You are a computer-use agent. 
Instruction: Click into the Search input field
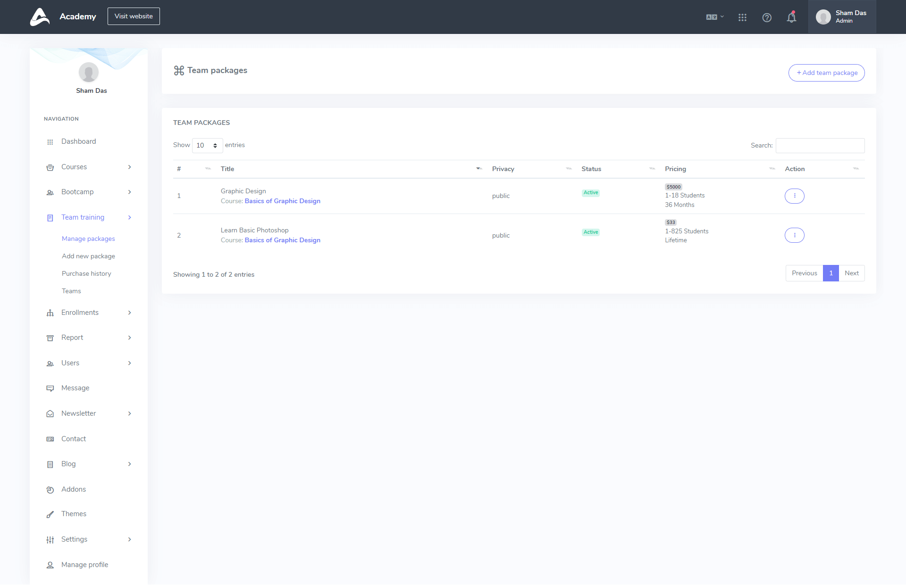click(820, 145)
